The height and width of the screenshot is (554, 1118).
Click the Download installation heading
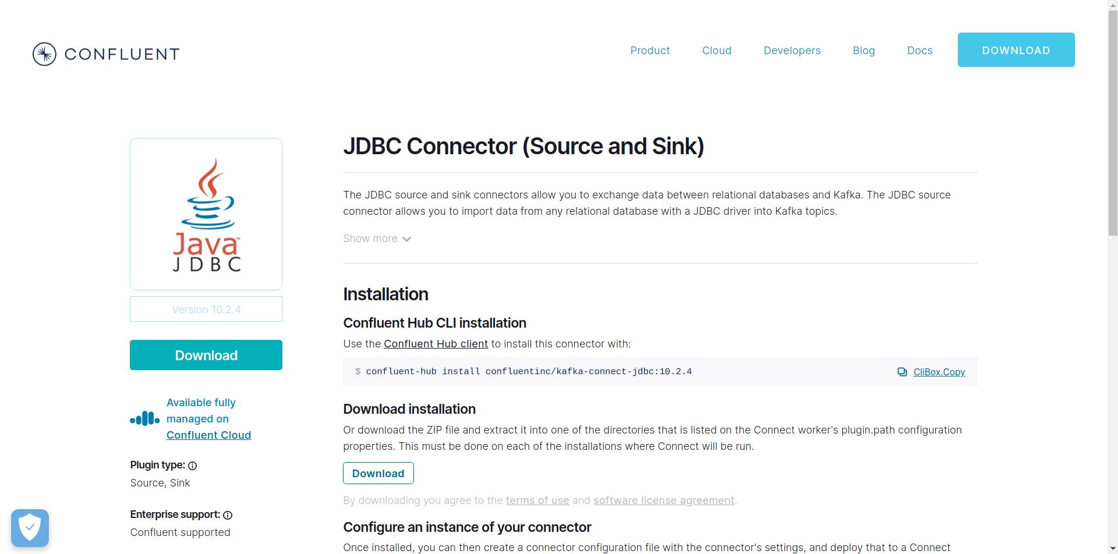[x=409, y=409]
